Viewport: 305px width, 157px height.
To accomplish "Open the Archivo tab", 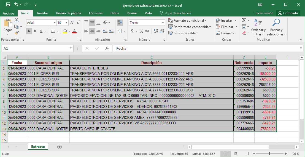I will pyautogui.click(x=8, y=13).
